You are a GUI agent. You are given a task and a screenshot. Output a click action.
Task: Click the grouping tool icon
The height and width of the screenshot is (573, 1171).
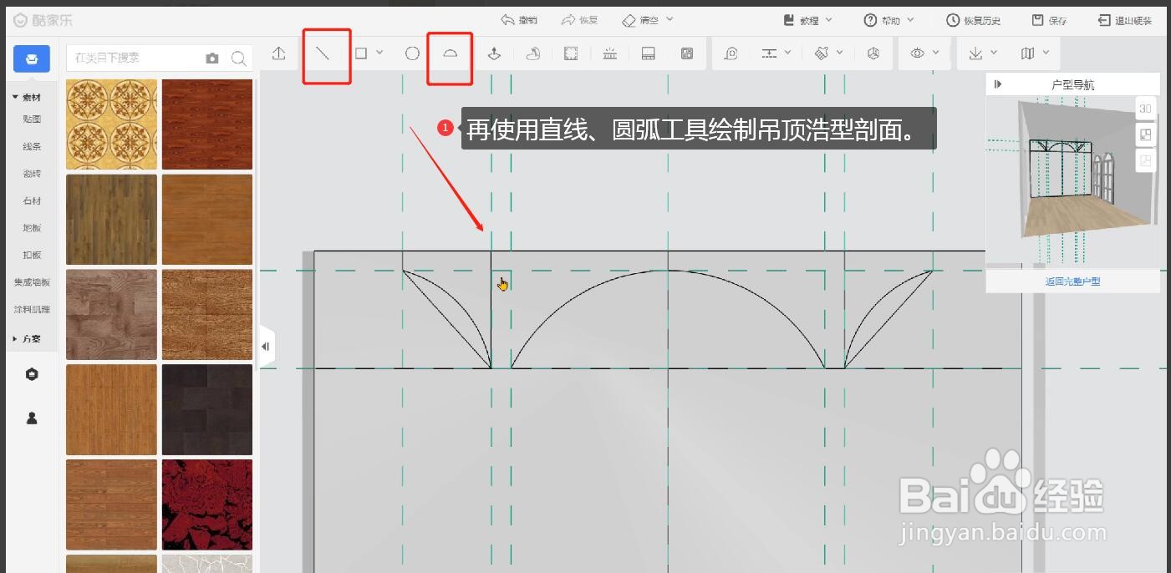[687, 53]
